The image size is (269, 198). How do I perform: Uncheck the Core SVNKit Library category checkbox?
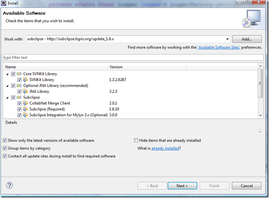[x=13, y=74]
